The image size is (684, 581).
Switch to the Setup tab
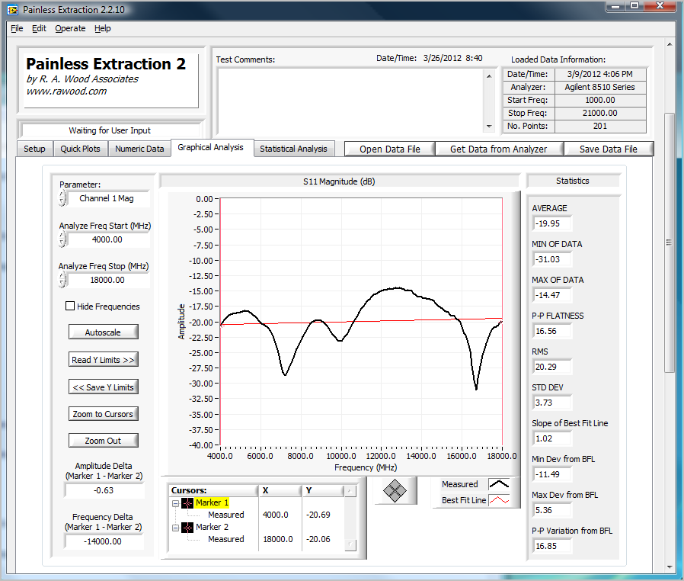34,149
